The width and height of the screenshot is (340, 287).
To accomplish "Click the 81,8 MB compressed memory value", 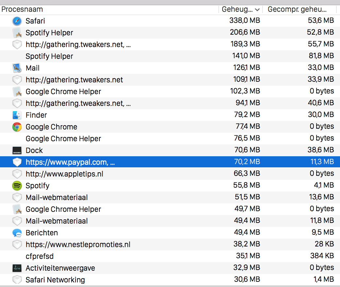I will [321, 56].
